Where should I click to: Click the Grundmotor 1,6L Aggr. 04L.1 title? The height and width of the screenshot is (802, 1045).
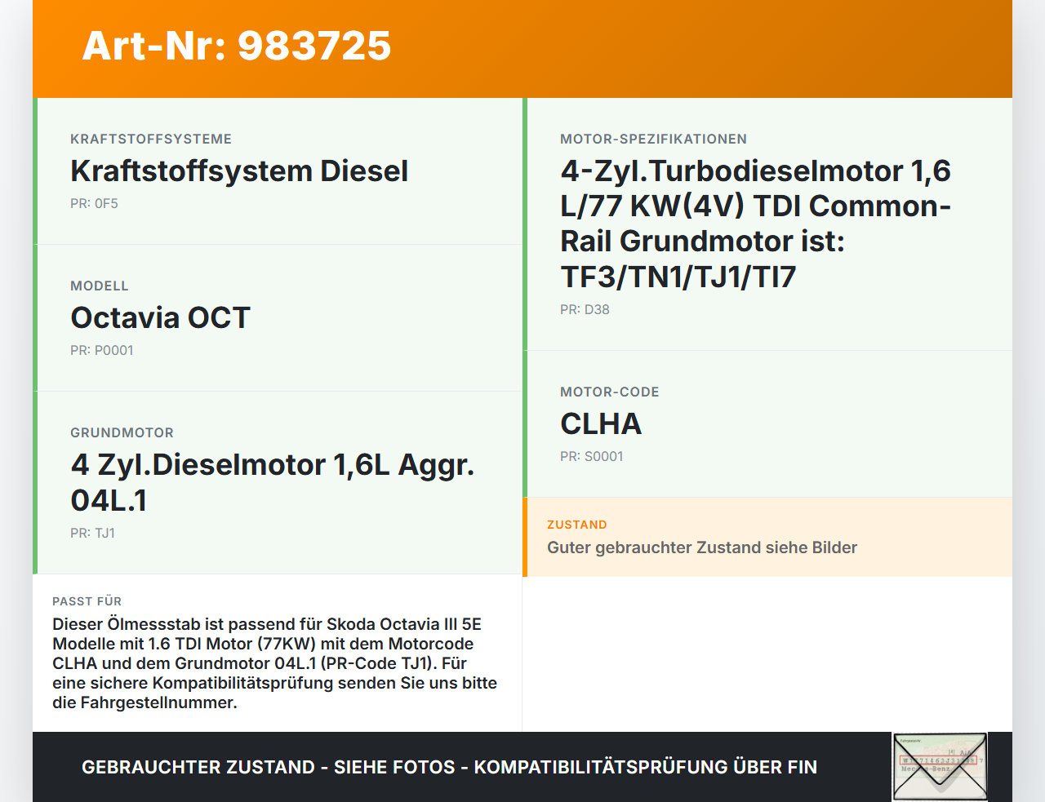pyautogui.click(x=272, y=482)
